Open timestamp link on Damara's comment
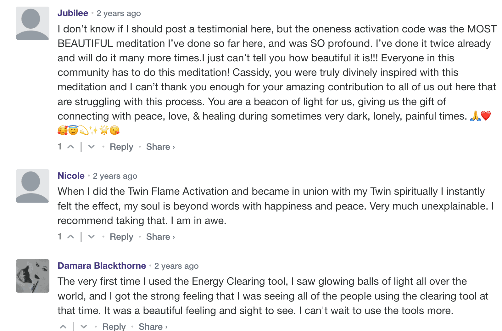 click(x=176, y=266)
